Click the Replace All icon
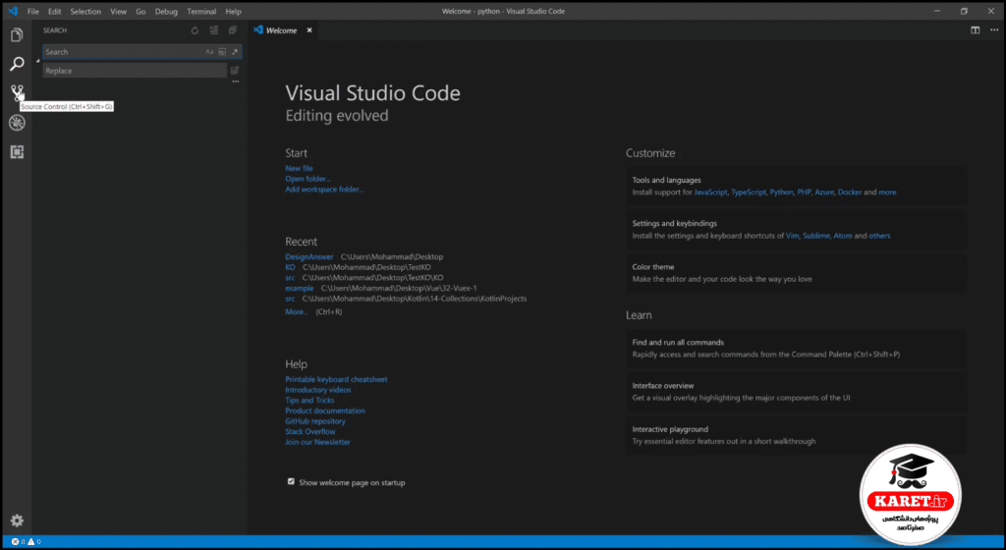1006x550 pixels. (235, 71)
